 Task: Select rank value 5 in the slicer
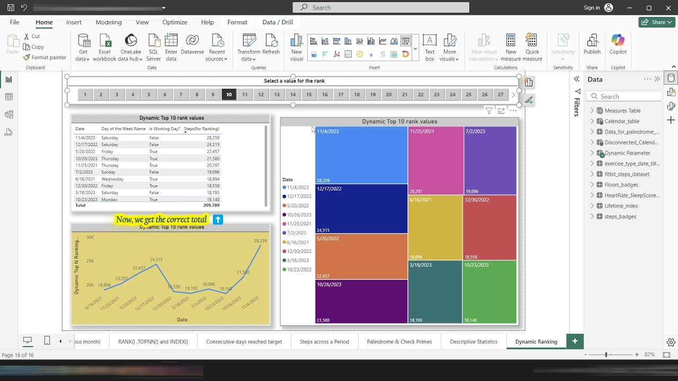149,95
